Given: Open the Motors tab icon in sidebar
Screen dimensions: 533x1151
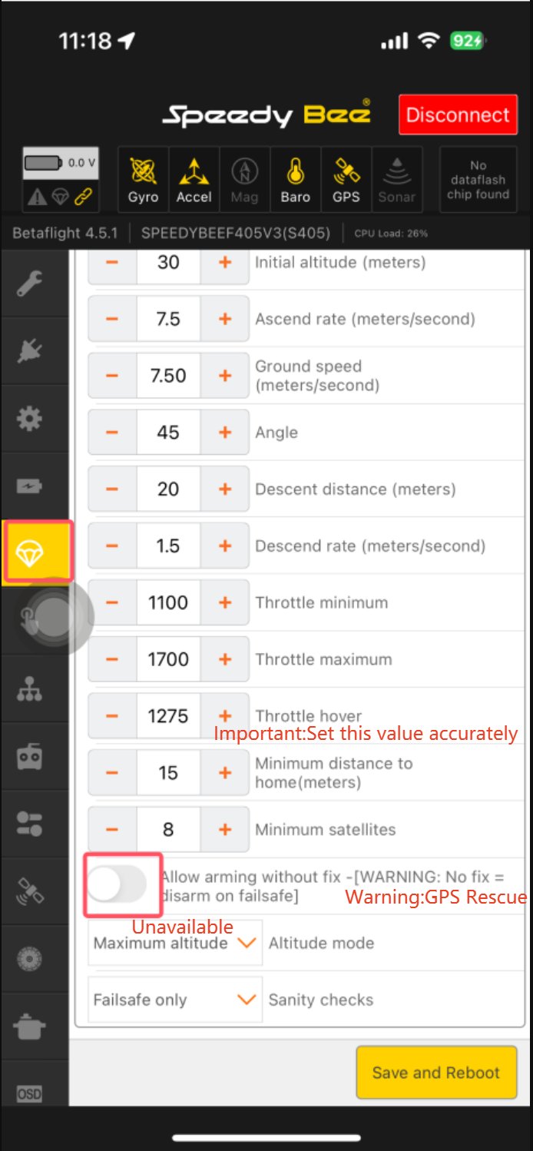Looking at the screenshot, I should tap(30, 960).
